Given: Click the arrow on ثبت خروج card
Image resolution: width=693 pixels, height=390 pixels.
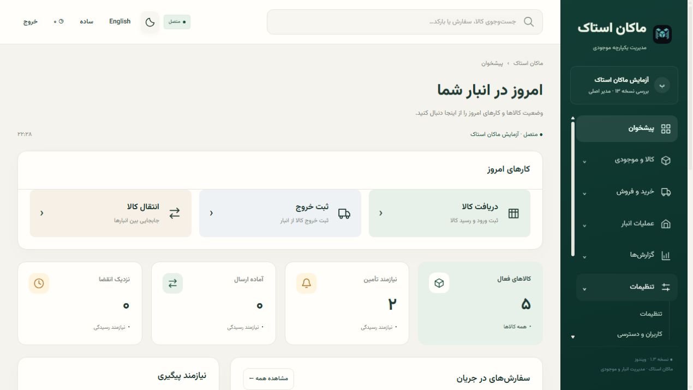Looking at the screenshot, I should [211, 213].
